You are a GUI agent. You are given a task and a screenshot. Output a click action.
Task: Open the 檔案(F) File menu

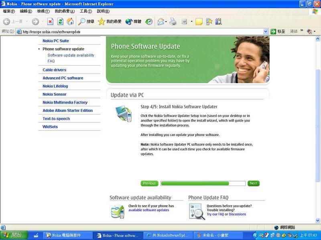click(9, 11)
